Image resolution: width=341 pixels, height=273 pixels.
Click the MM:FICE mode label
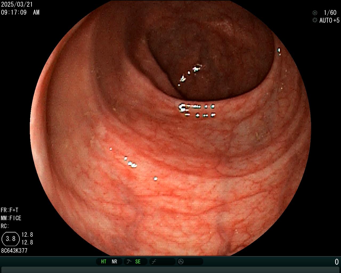pos(11,218)
